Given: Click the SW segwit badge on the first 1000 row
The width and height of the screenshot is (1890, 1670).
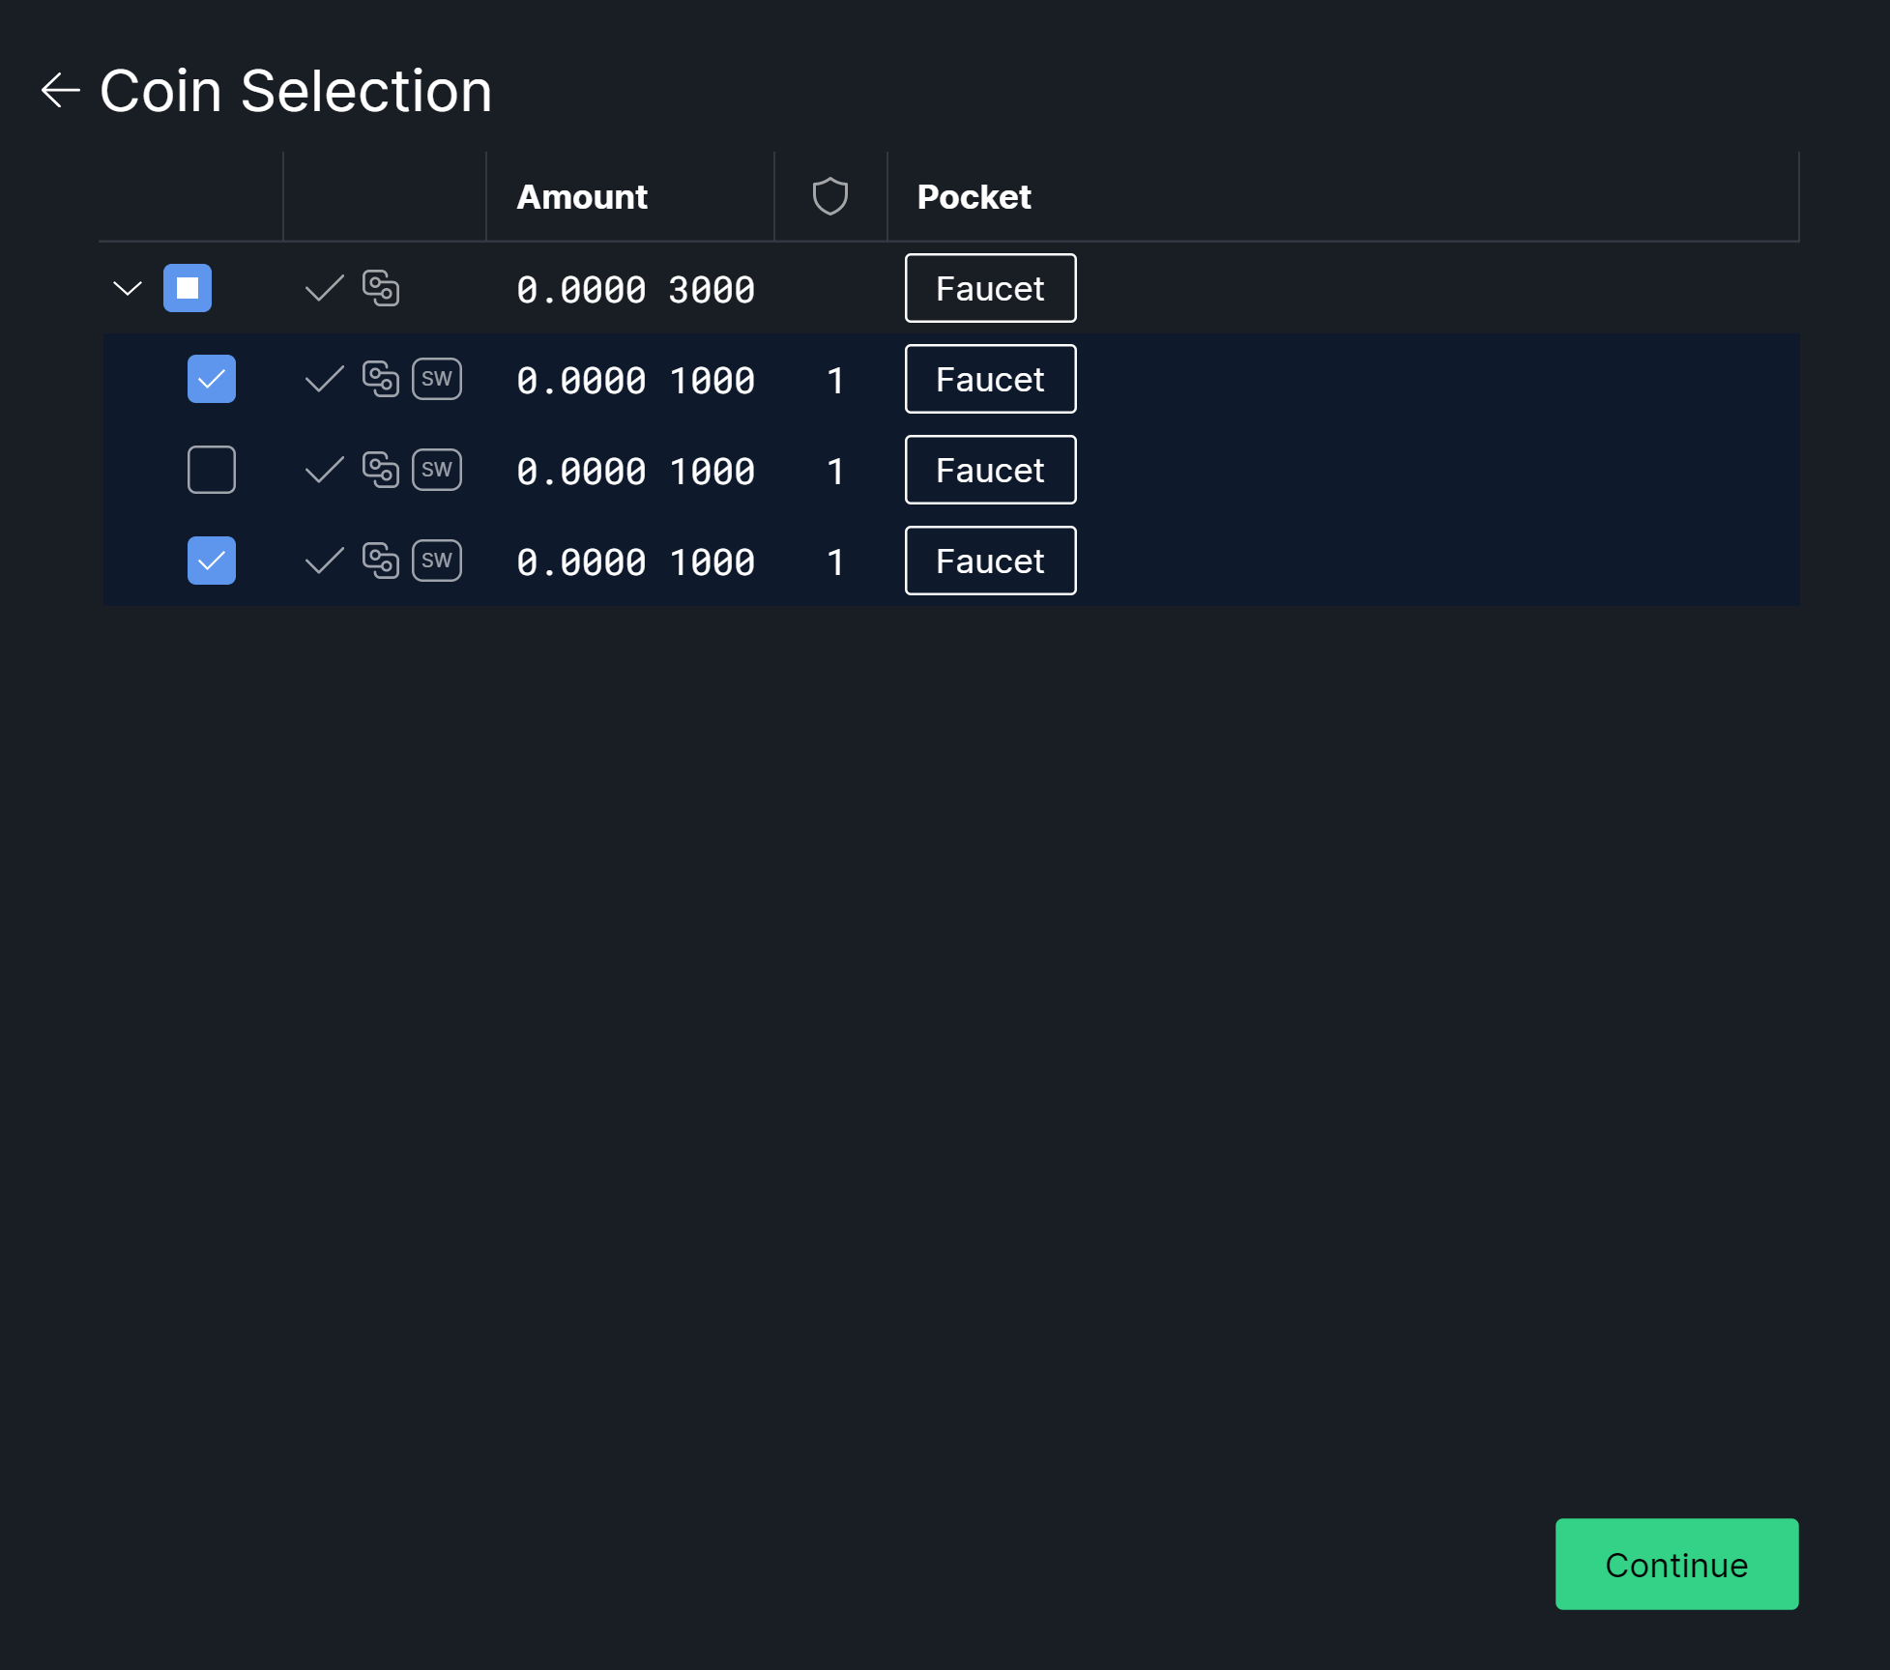Looking at the screenshot, I should 437,379.
